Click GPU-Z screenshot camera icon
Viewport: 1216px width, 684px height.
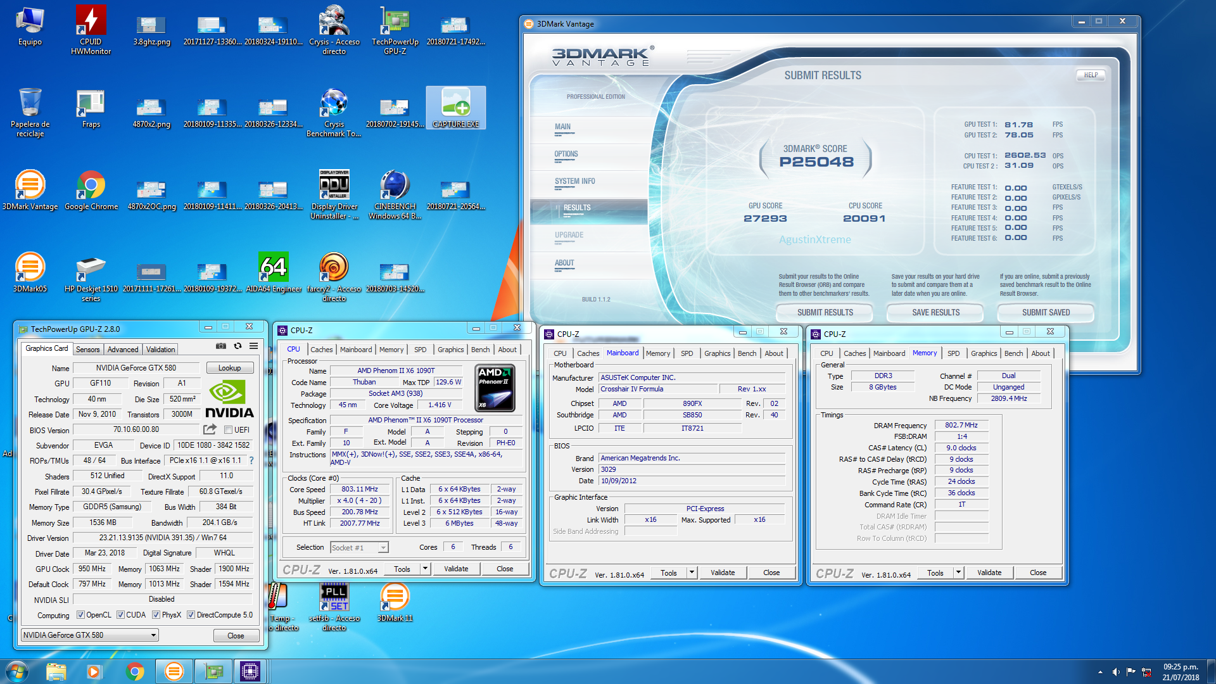[220, 346]
